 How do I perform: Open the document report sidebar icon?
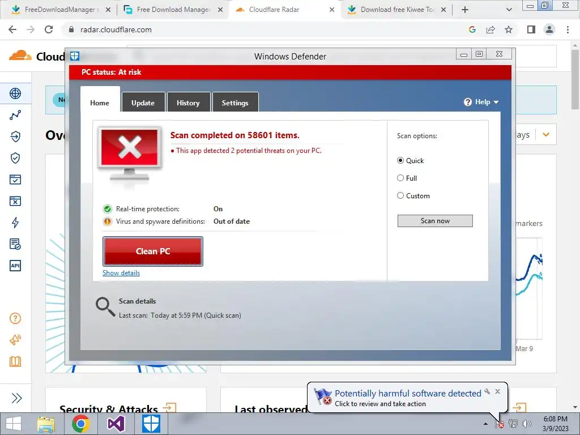(15, 244)
